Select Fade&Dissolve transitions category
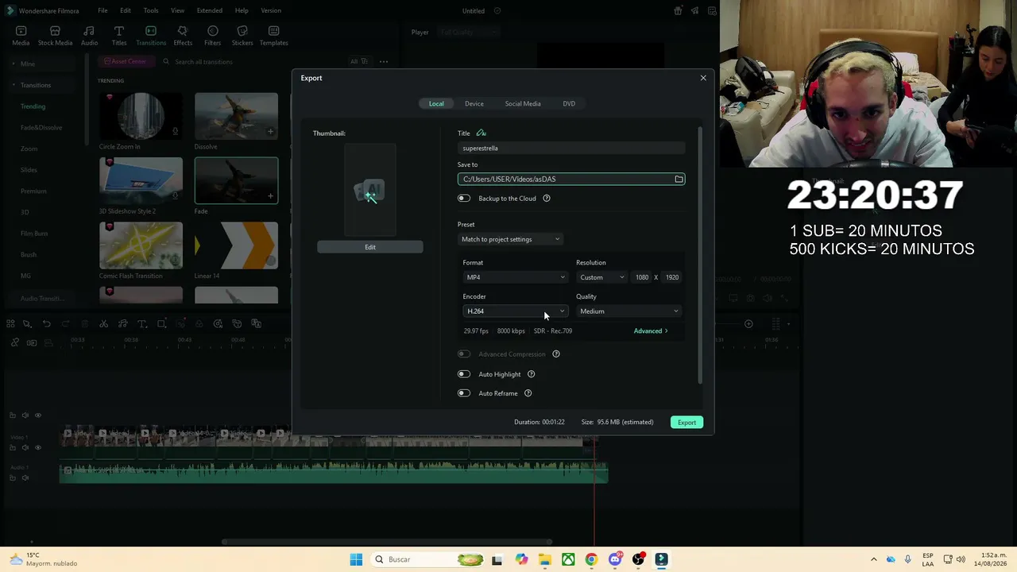The height and width of the screenshot is (572, 1017). [x=41, y=128]
